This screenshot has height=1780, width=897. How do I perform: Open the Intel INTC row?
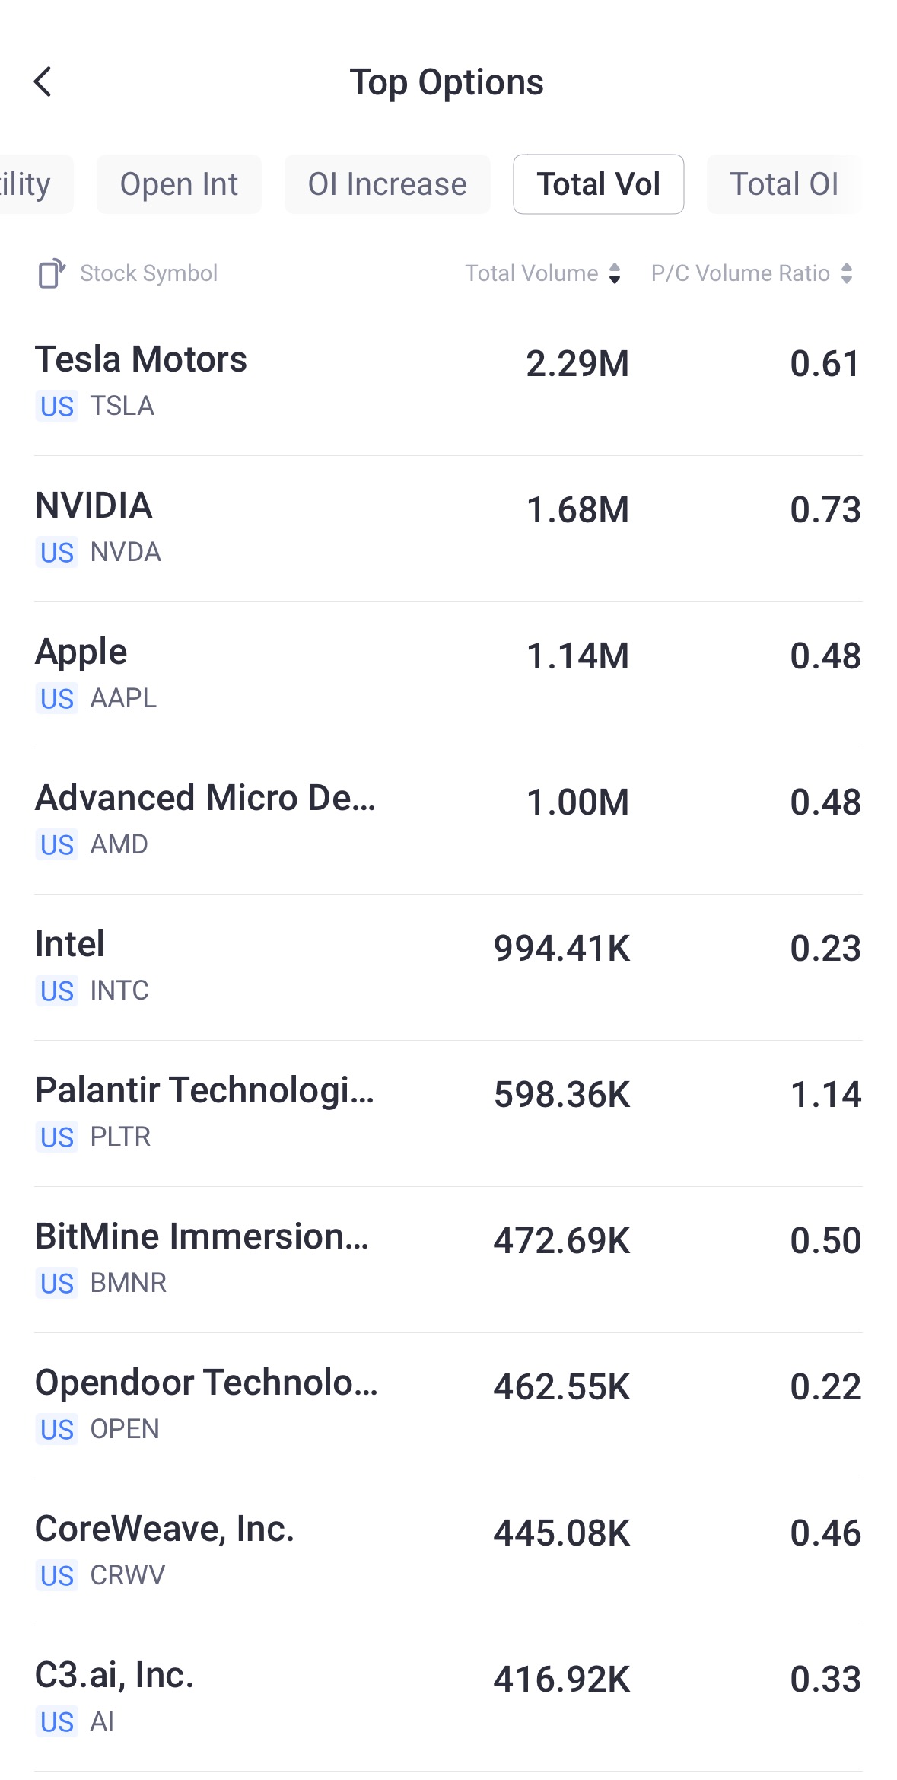(x=448, y=968)
